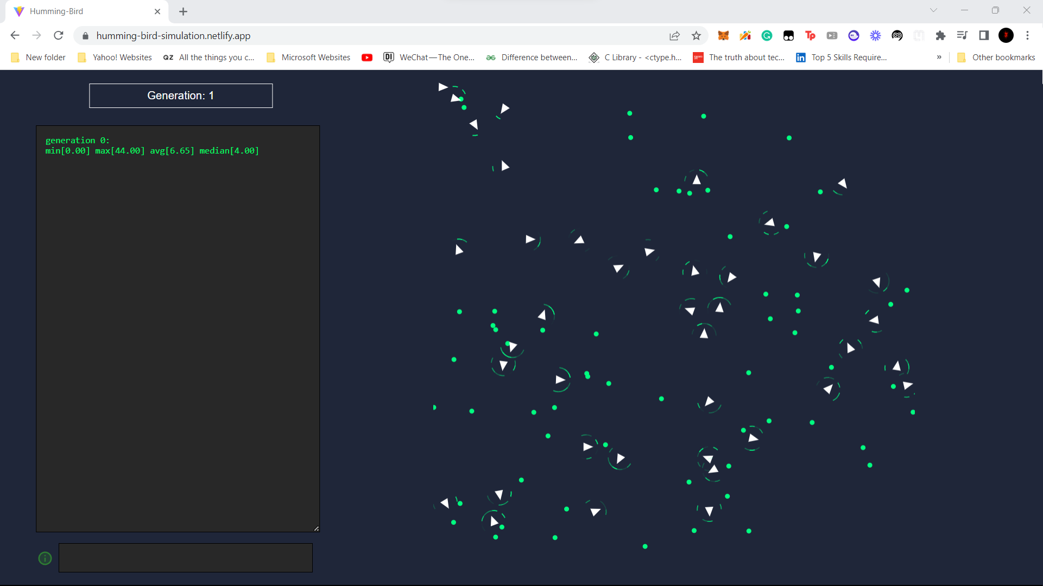
Task: Open the Other bookmarks folder
Action: tap(1002, 57)
